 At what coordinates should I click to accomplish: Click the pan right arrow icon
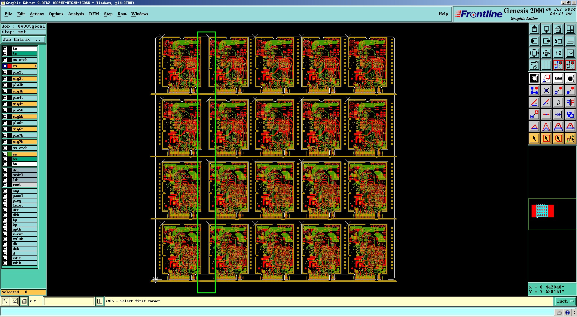coord(546,41)
